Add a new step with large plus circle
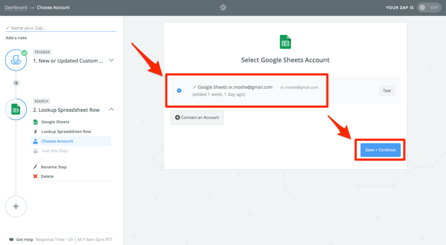Viewport: 446px width, 245px height. pyautogui.click(x=16, y=206)
